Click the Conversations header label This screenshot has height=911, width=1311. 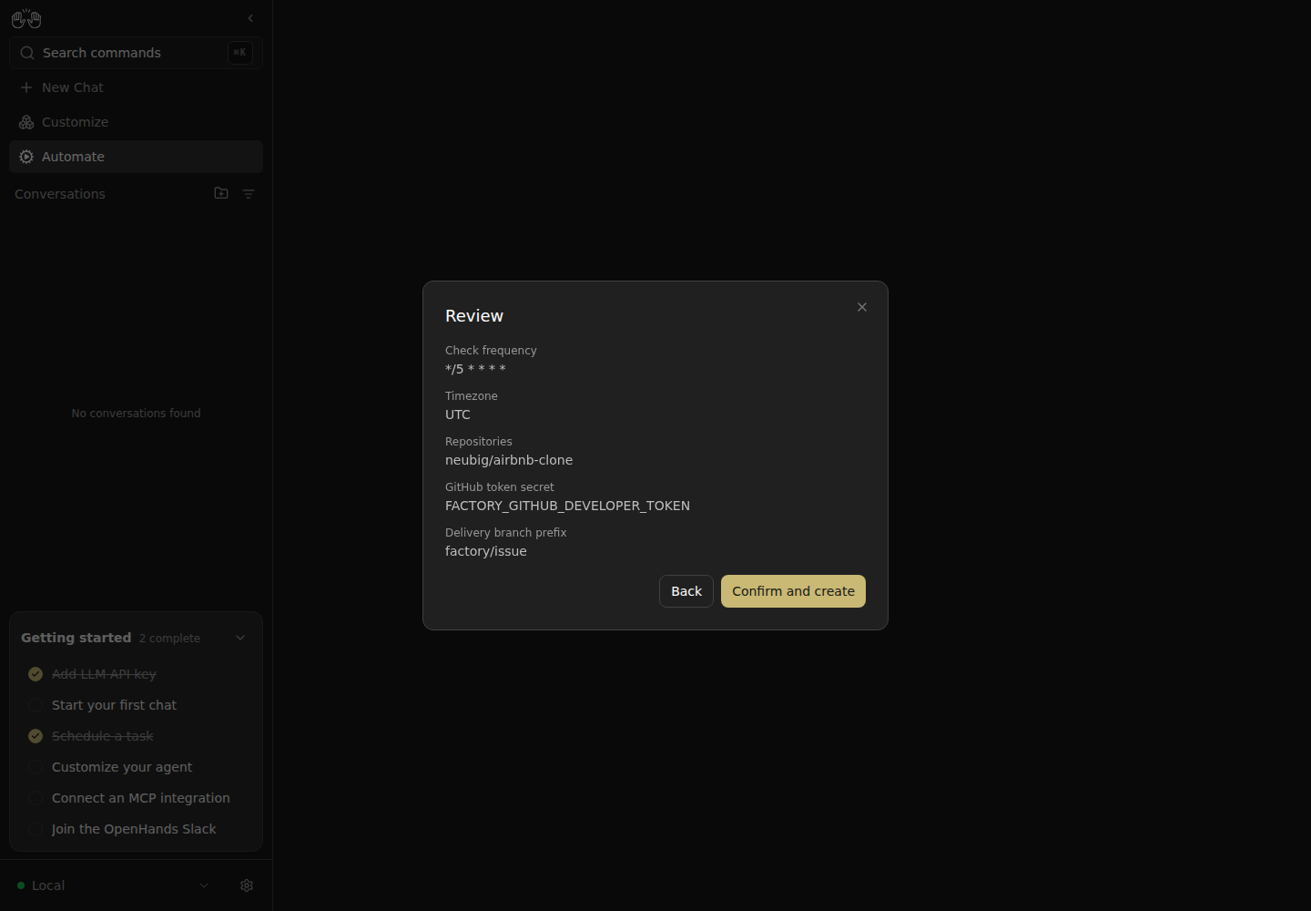(x=60, y=194)
